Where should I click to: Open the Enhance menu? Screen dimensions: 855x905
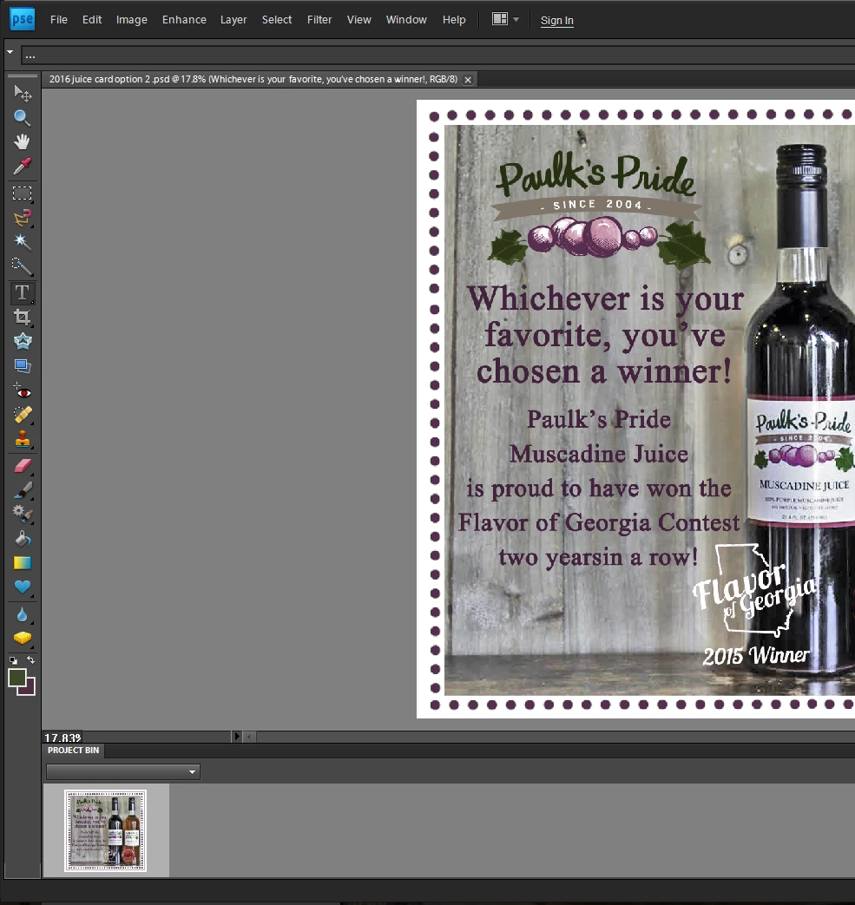[184, 20]
